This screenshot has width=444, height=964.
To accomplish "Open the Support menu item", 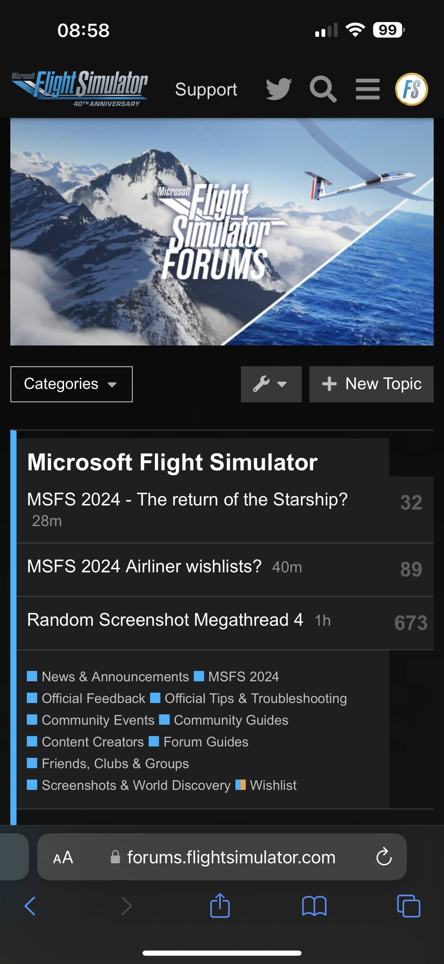I will 206,89.
